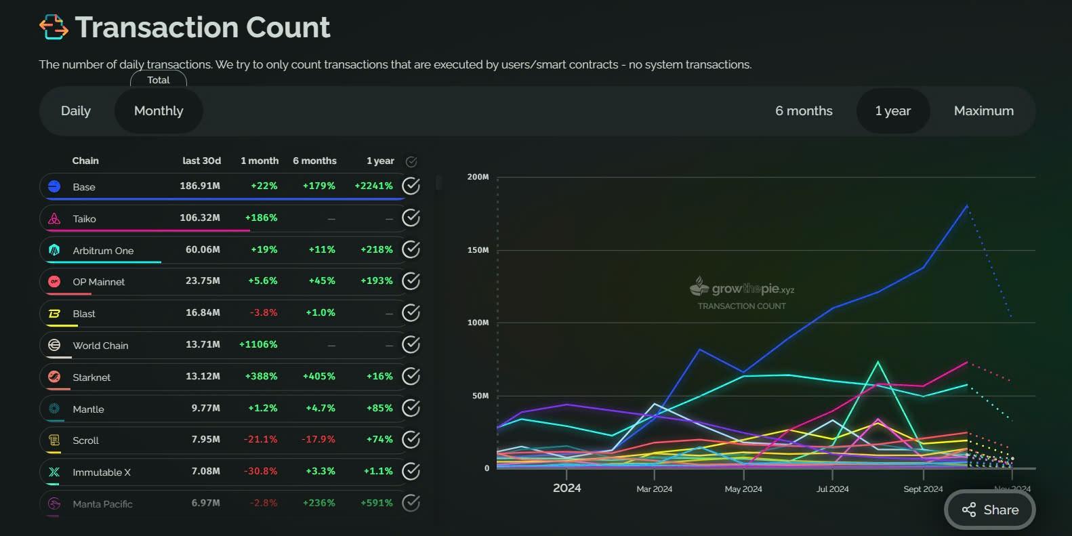Sort by 1 year column header
The image size is (1072, 536).
tap(380, 161)
